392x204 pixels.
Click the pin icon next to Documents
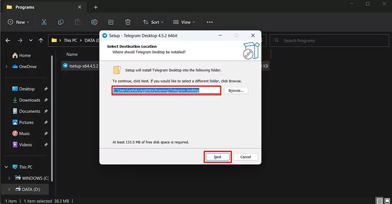tap(46, 111)
